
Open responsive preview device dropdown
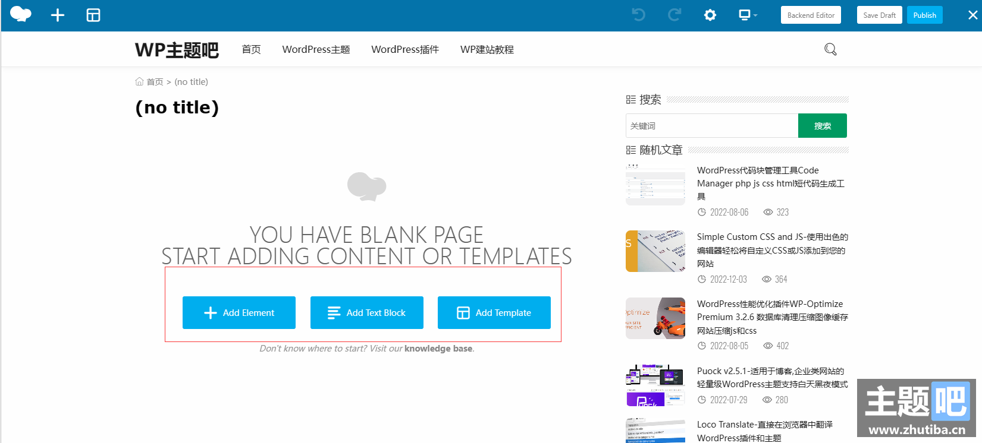pos(748,15)
